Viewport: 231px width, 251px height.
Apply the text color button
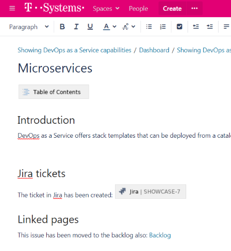[x=106, y=26]
